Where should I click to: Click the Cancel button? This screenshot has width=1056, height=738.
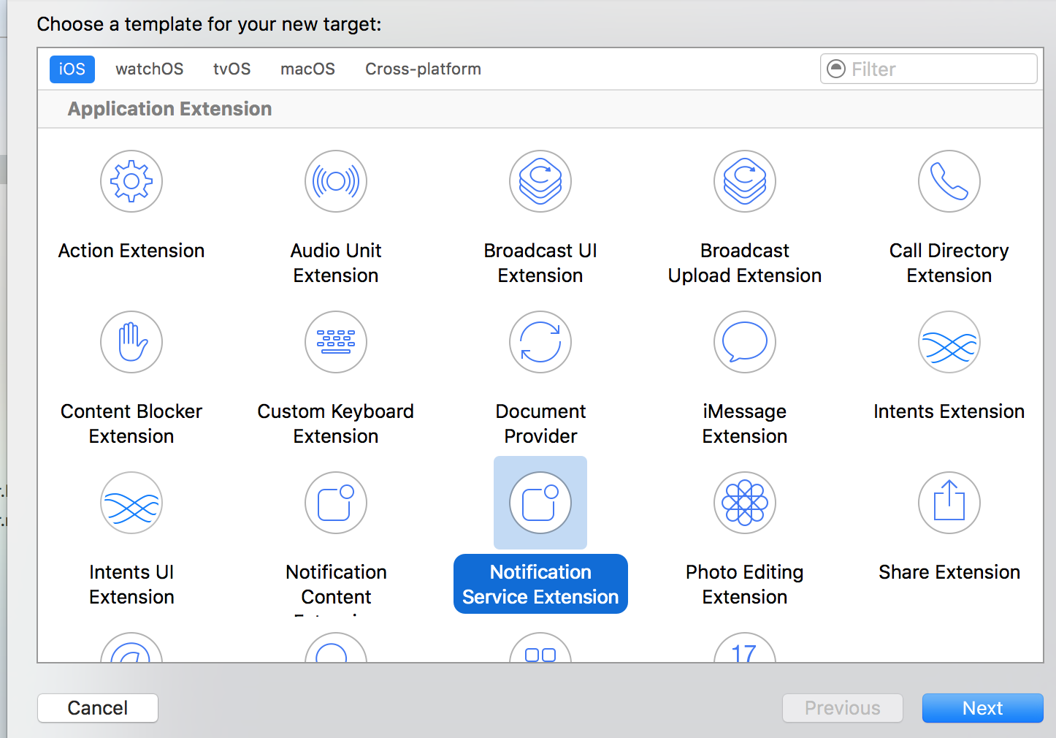click(98, 708)
